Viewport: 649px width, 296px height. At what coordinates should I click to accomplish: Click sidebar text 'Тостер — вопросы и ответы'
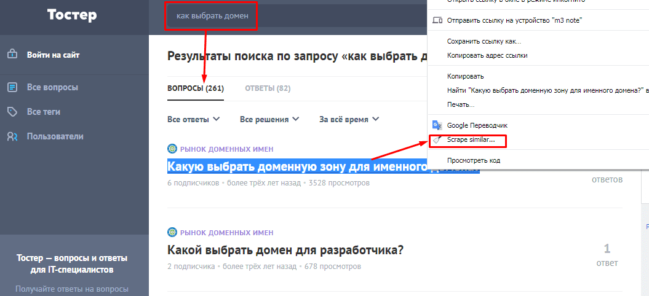pos(72,259)
